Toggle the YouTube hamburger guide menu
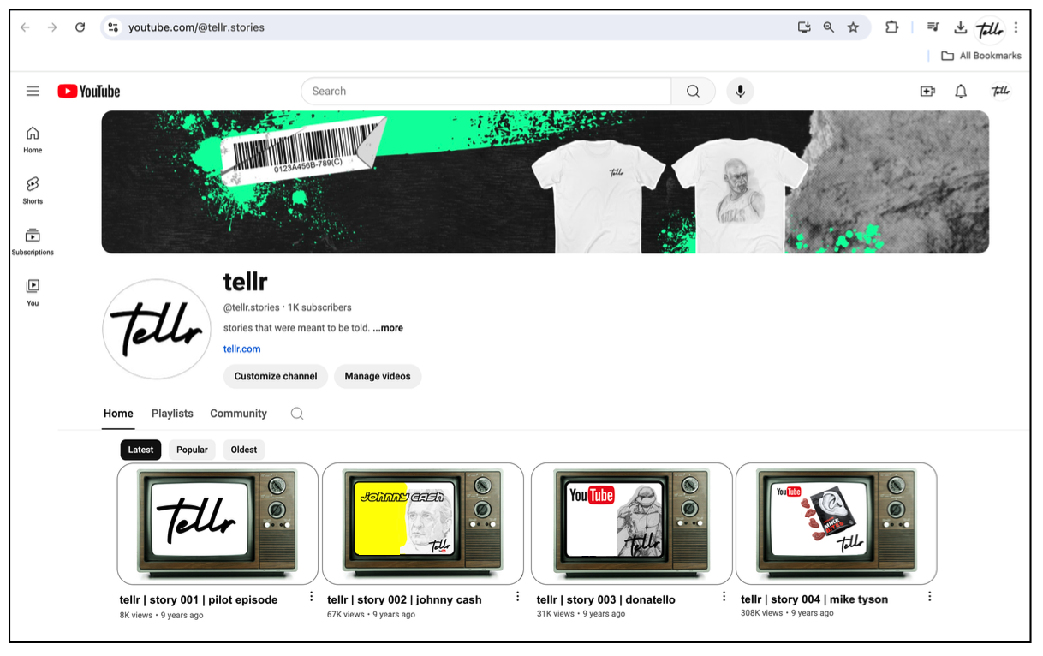1043x656 pixels. point(33,91)
